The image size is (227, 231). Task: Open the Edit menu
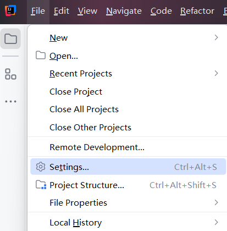pos(62,11)
